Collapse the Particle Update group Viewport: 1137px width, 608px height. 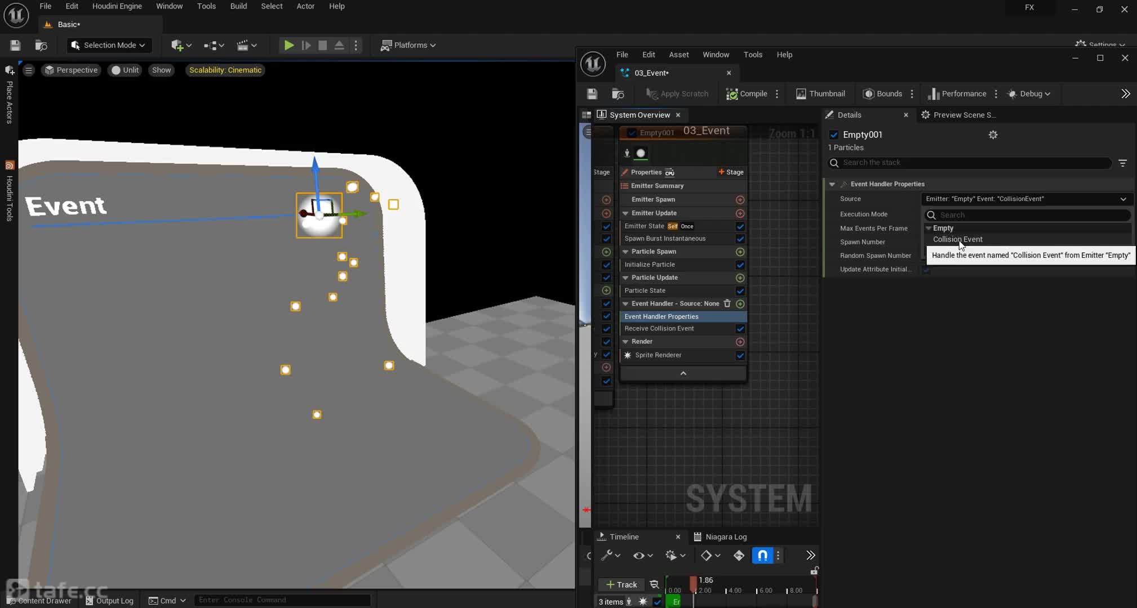click(625, 278)
